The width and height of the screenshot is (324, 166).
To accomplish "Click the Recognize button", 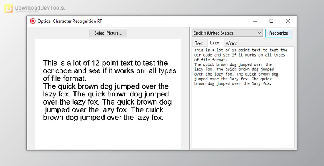I will 278,33.
